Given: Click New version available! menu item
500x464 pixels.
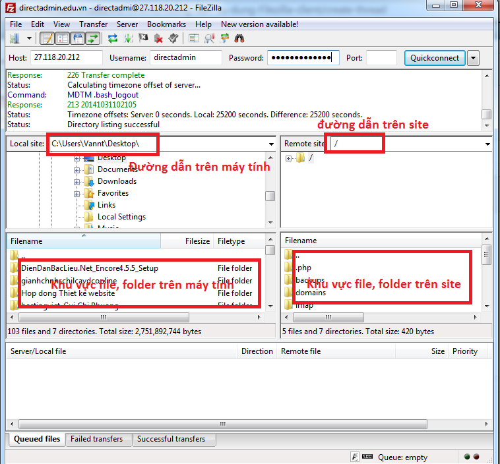Looking at the screenshot, I should (x=260, y=24).
